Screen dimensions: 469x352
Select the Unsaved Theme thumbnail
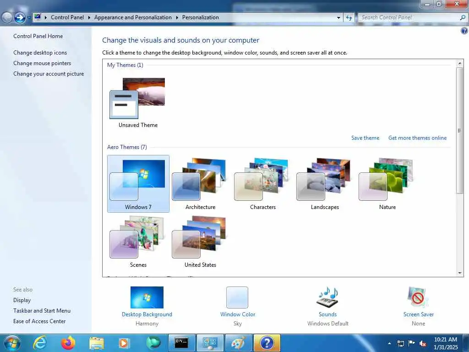[138, 103]
